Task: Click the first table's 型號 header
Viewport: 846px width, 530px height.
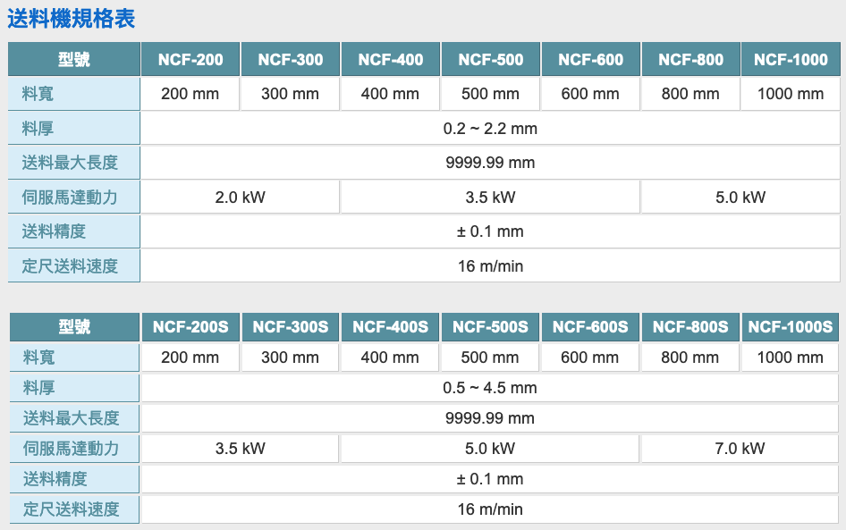Action: coord(74,60)
